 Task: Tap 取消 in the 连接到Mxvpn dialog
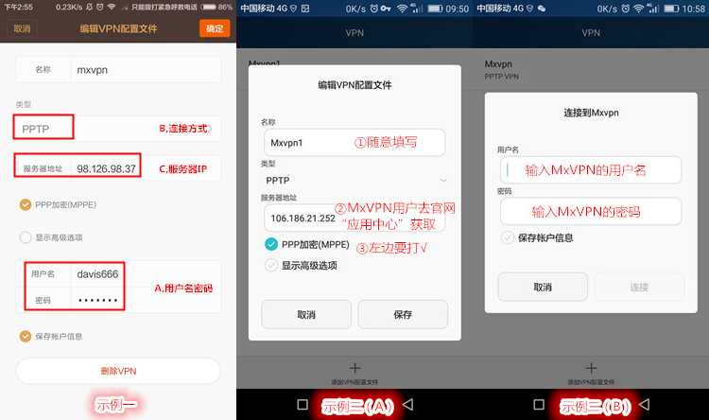coord(543,287)
